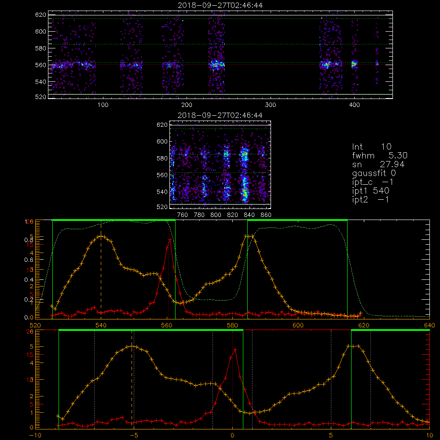Click the brightest vertical streak near 835 in the middle image
440x440 pixels.
coord(245,175)
